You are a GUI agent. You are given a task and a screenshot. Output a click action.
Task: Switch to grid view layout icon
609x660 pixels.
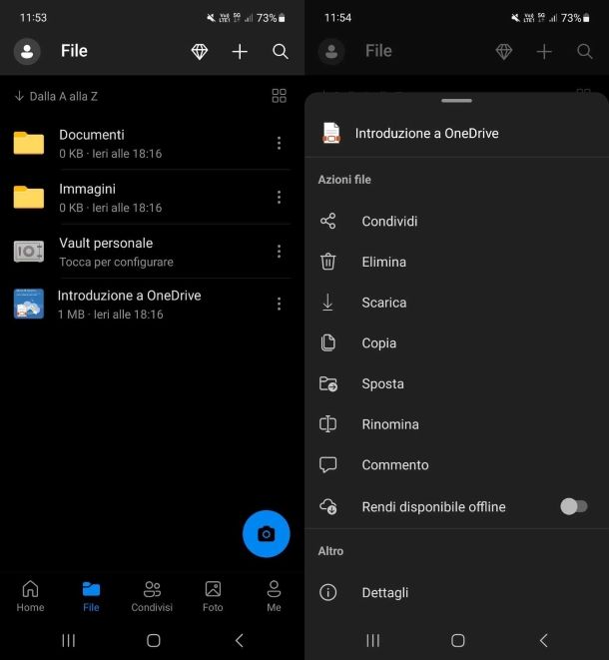pos(279,96)
